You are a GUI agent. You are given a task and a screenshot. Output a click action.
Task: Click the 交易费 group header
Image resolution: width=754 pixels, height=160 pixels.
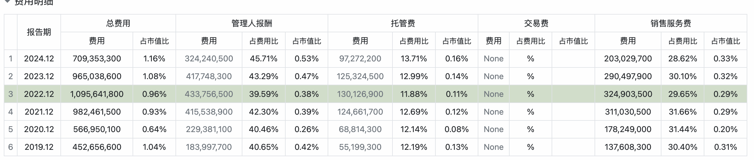pos(536,23)
